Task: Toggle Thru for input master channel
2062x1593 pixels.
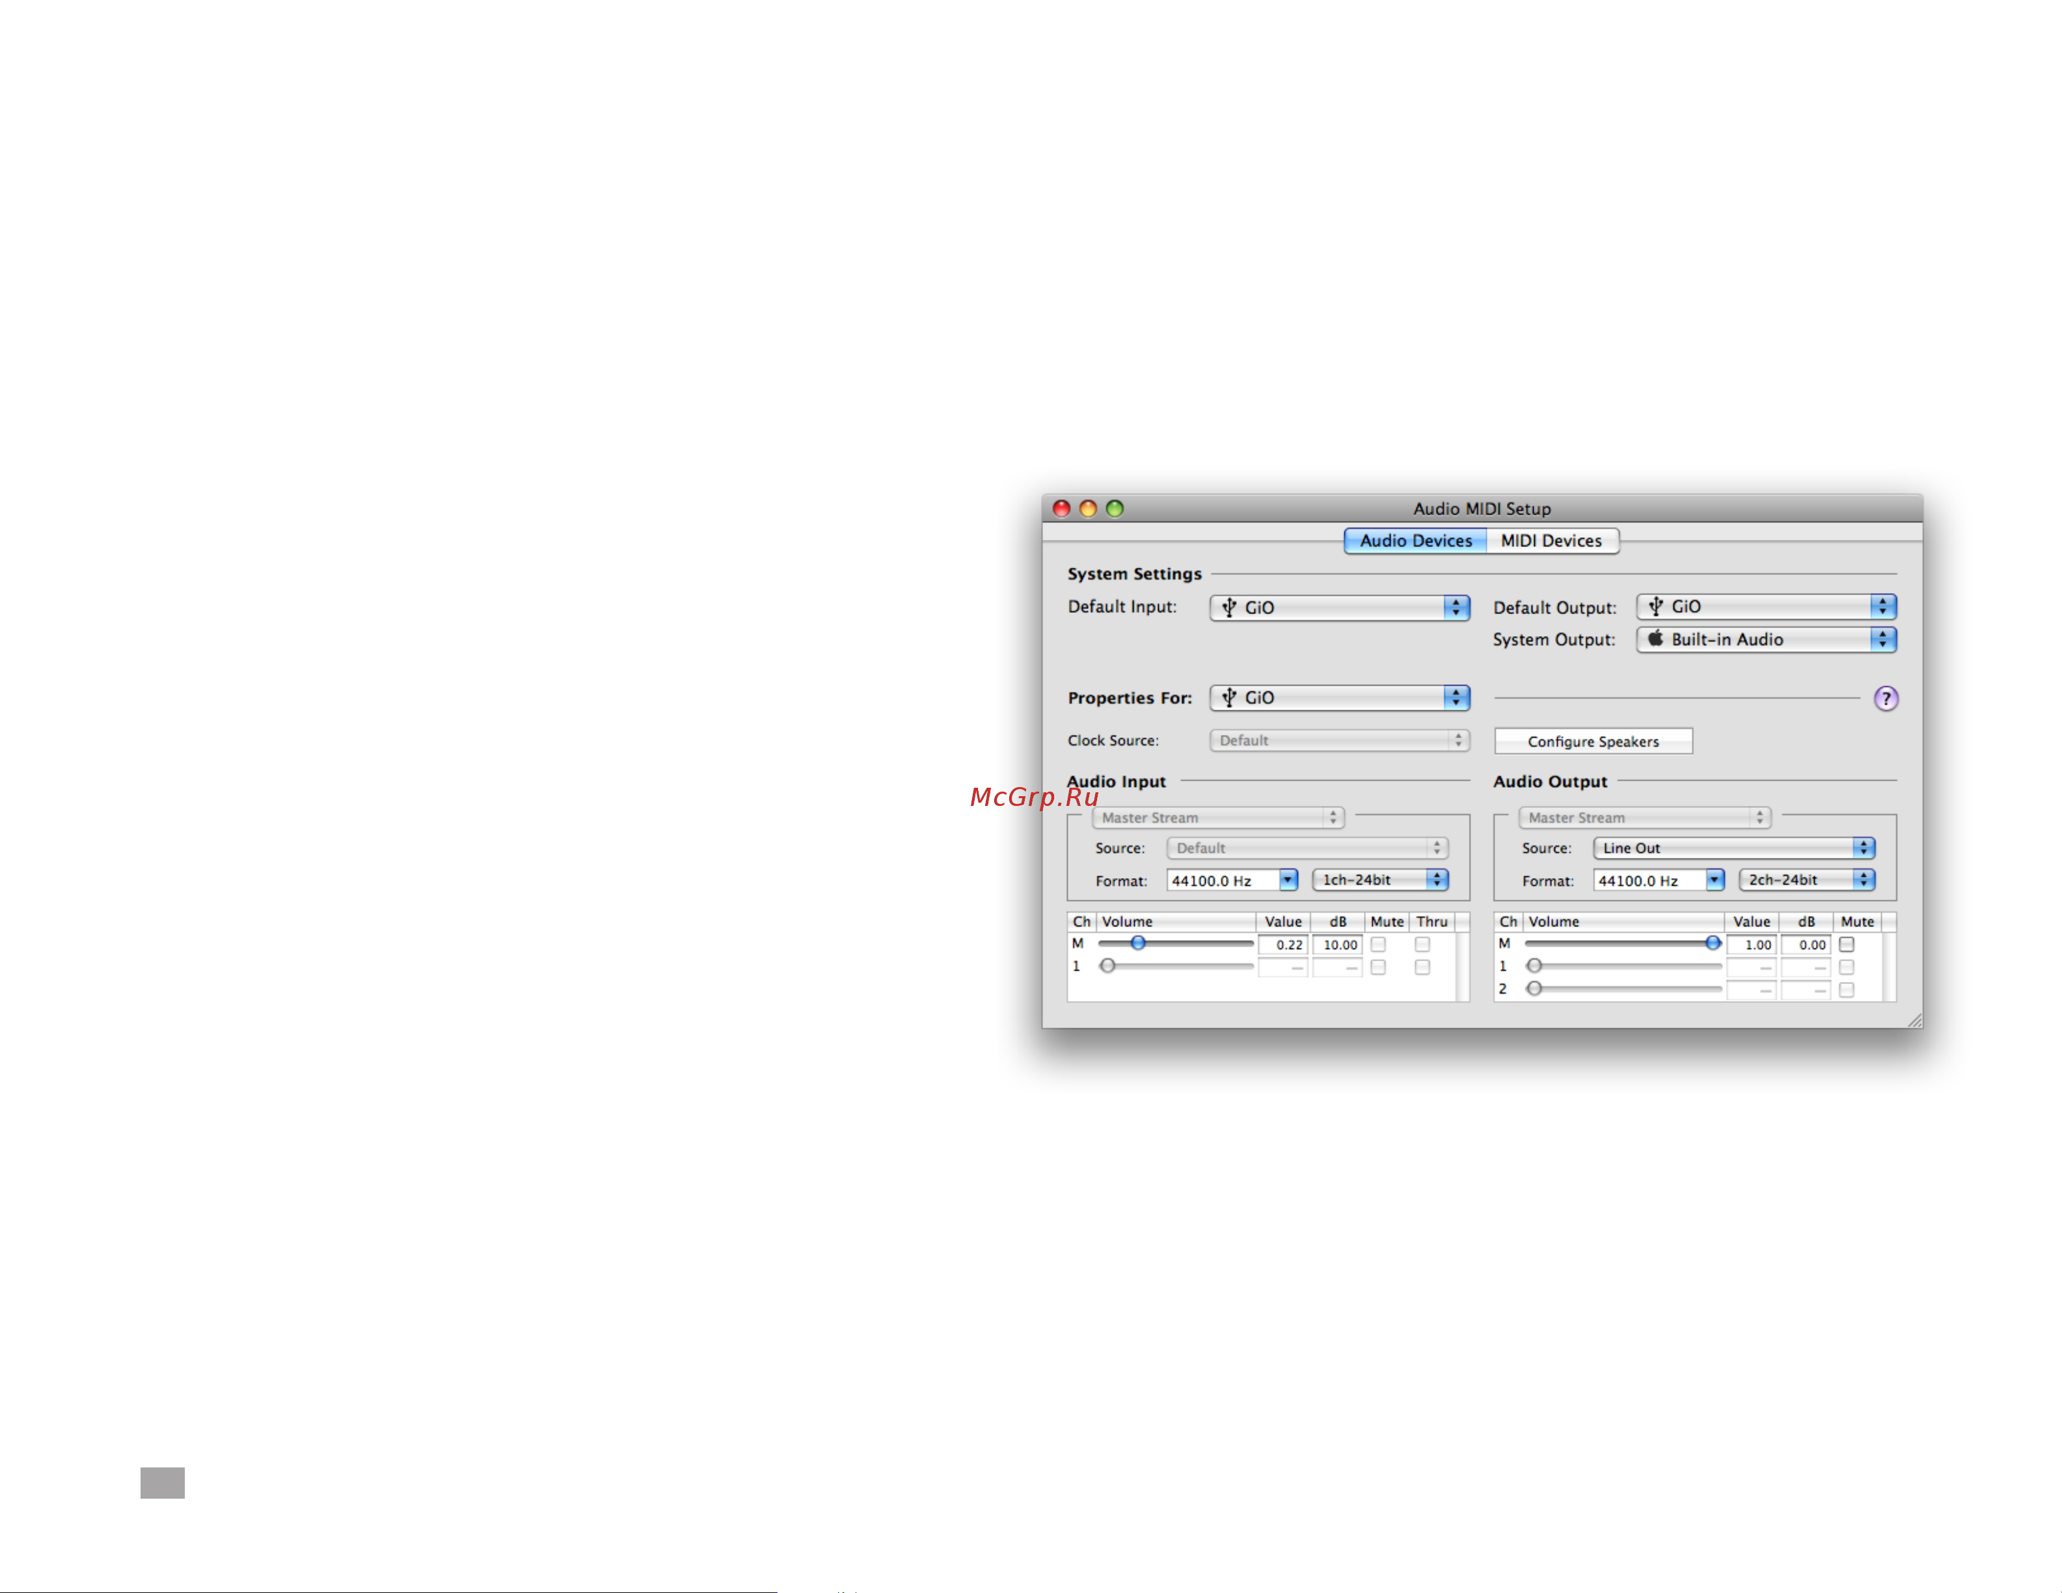Action: click(x=1423, y=944)
